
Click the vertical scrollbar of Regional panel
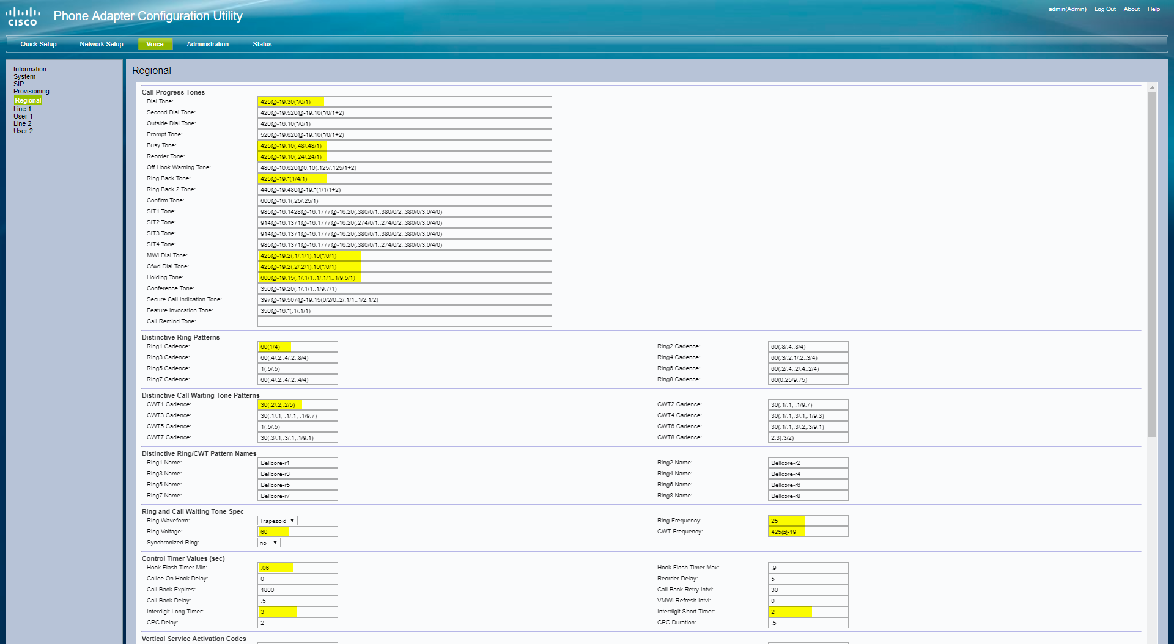(1152, 263)
